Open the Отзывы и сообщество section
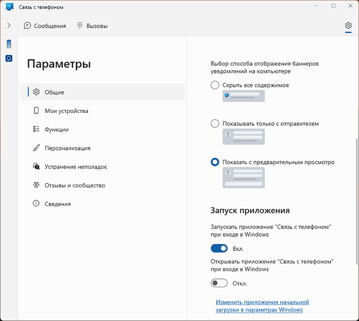 click(102, 185)
